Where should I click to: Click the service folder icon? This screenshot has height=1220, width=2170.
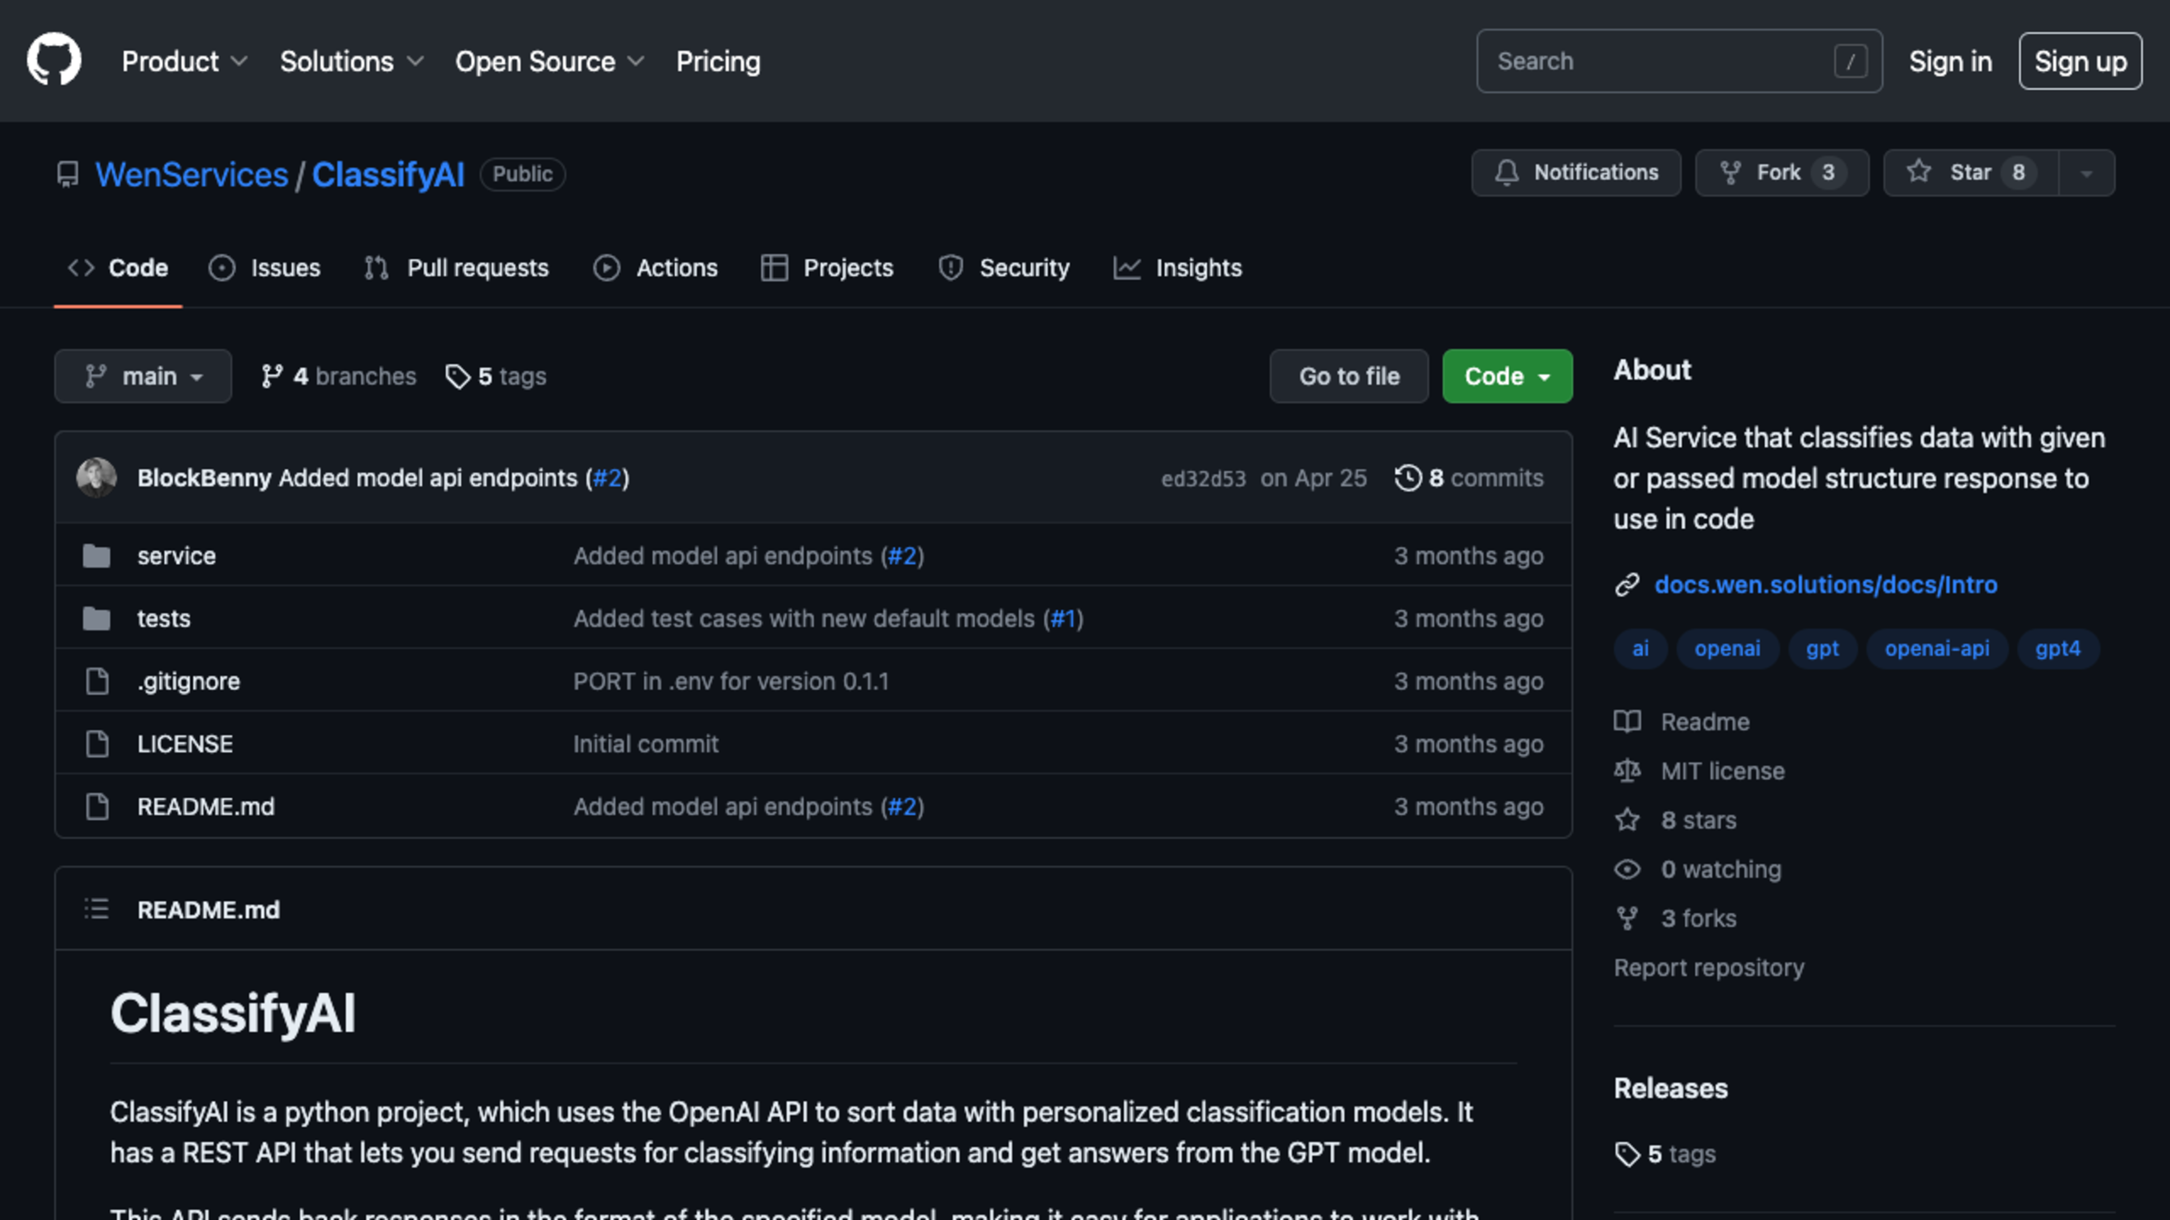coord(97,556)
